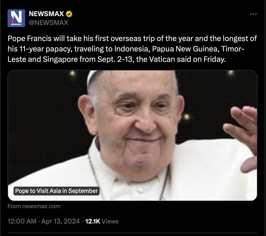Click the word "Singapore" in the tweet text
The width and height of the screenshot is (266, 236).
(60, 59)
